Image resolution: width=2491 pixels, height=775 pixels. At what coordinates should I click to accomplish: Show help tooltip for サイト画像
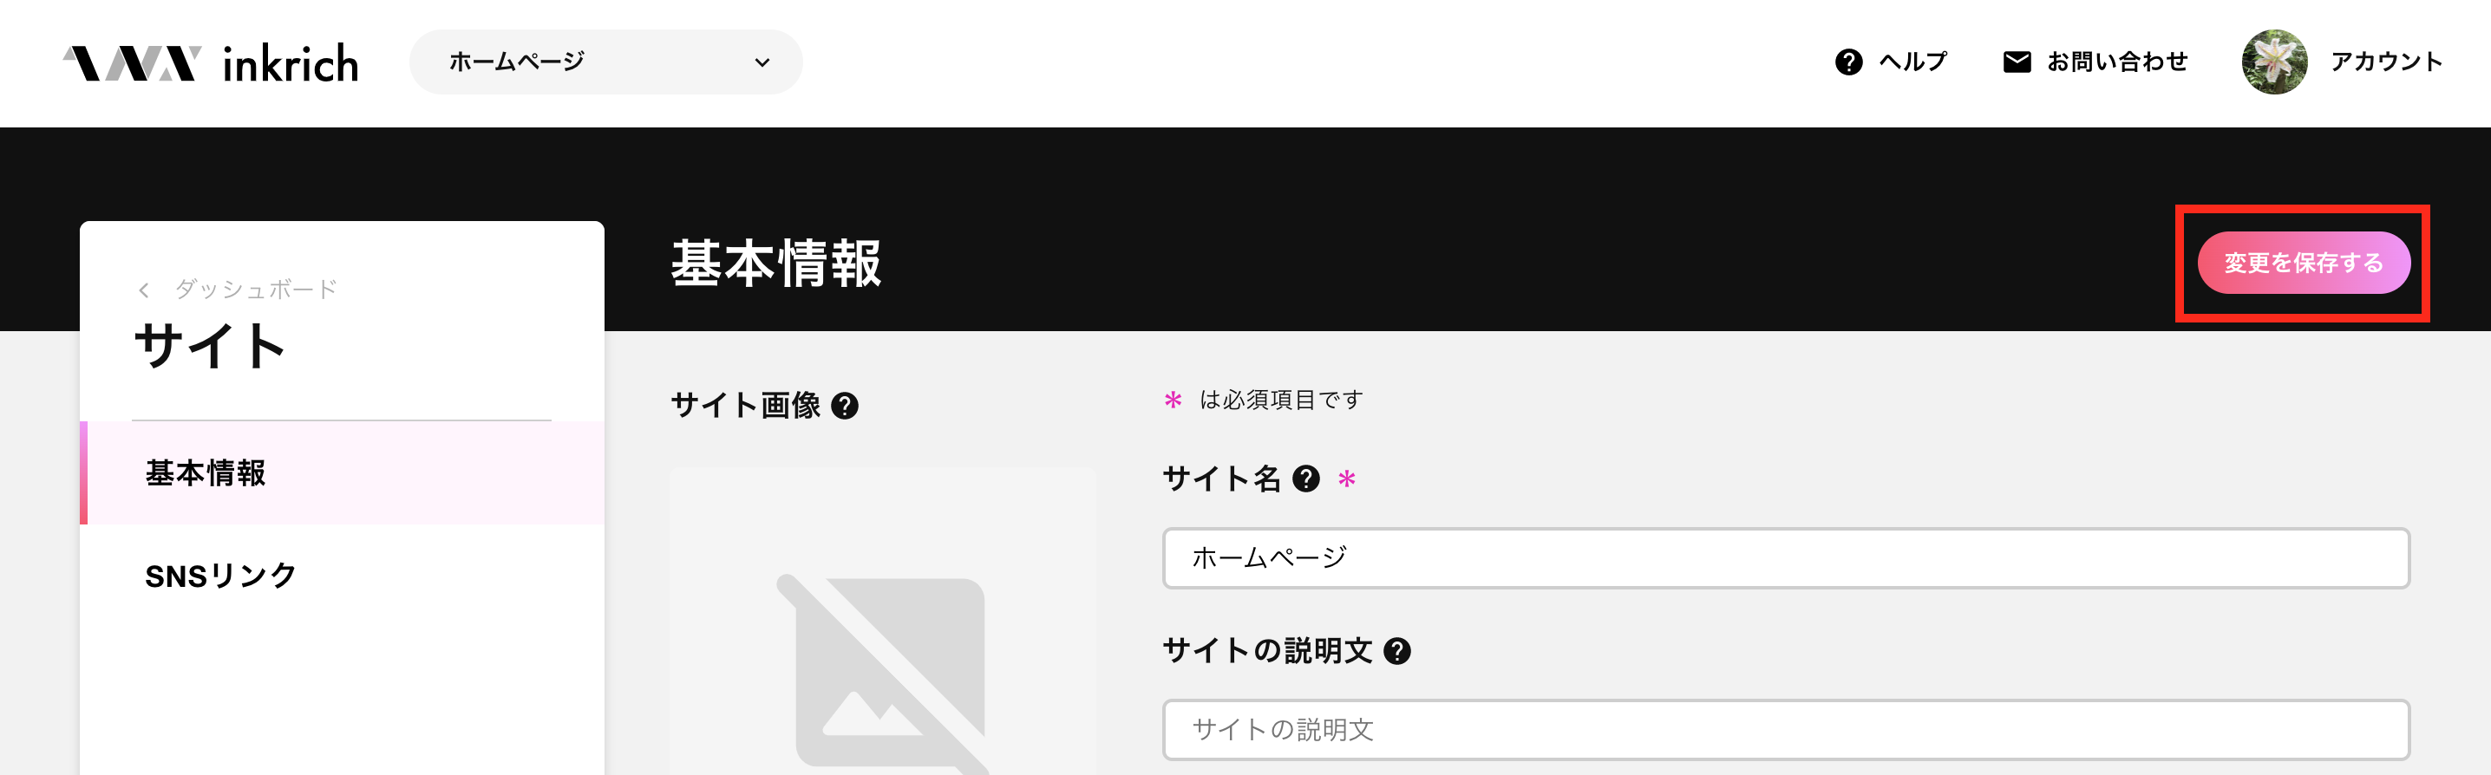(x=844, y=406)
